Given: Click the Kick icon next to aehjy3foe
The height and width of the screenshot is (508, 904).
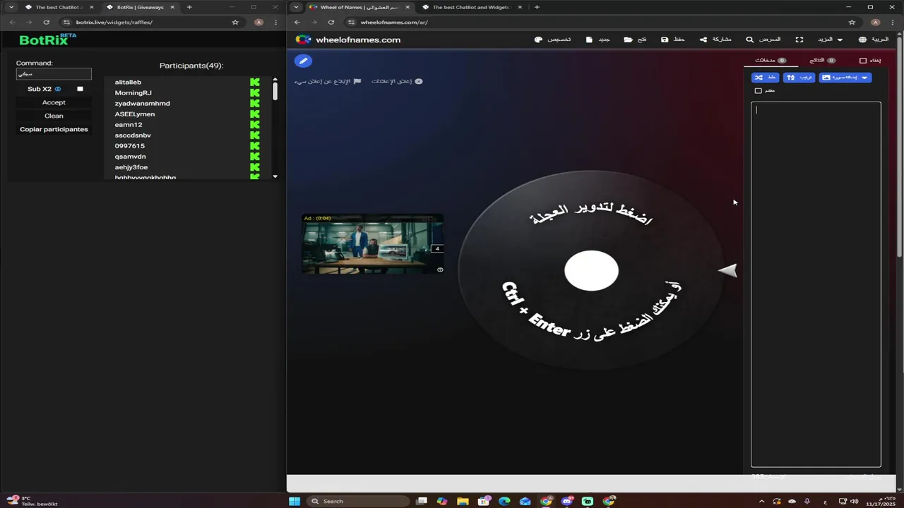Looking at the screenshot, I should (255, 167).
